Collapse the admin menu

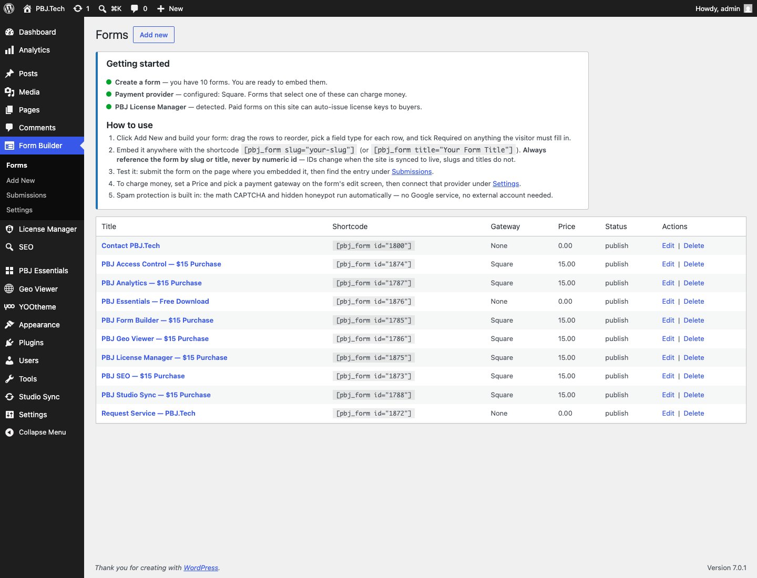pos(42,432)
